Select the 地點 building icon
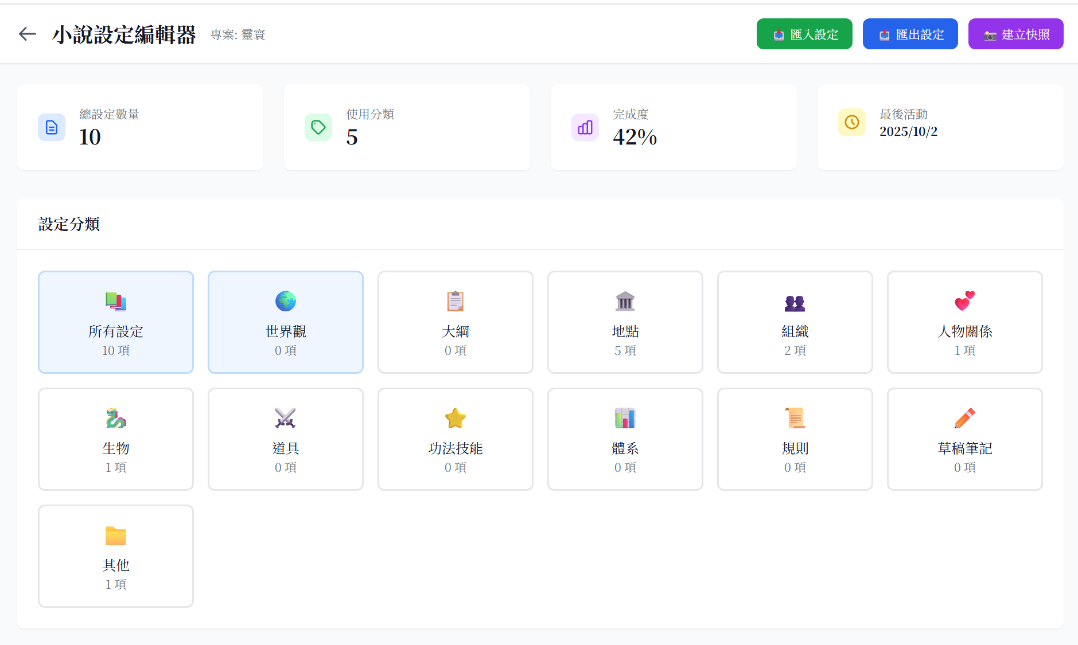Image resolution: width=1078 pixels, height=645 pixels. click(x=625, y=302)
